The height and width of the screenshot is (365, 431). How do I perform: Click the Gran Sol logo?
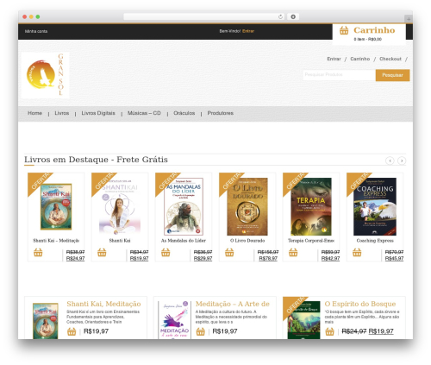pyautogui.click(x=46, y=75)
